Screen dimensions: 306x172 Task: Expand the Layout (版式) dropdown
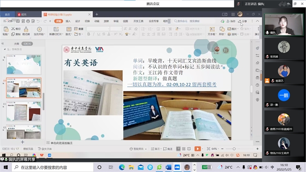69,34
